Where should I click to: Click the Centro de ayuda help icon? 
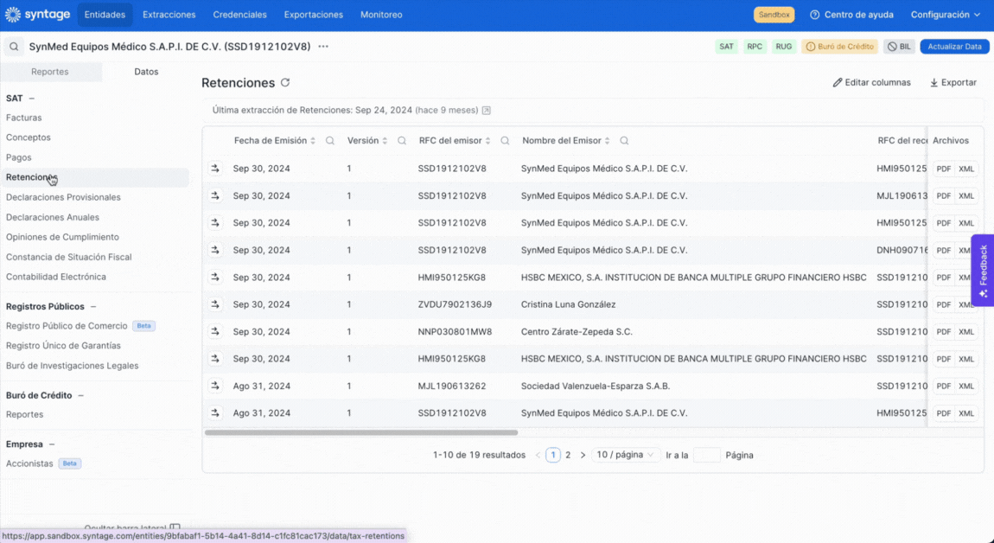[815, 15]
